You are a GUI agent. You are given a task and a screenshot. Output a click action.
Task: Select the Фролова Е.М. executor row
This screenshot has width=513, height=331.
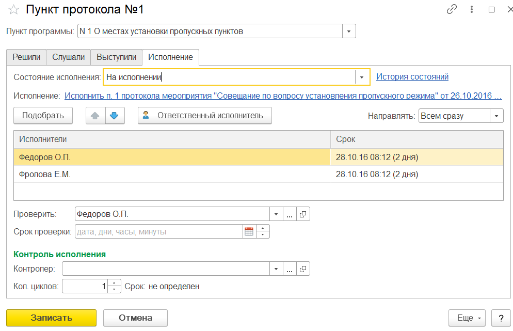[x=44, y=175]
